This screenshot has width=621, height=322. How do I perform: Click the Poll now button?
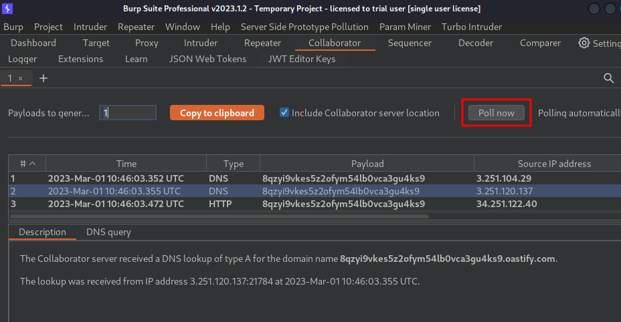point(497,113)
